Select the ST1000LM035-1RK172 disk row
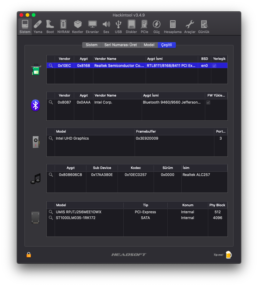Image resolution: width=258 pixels, height=286 pixels. tap(137, 218)
